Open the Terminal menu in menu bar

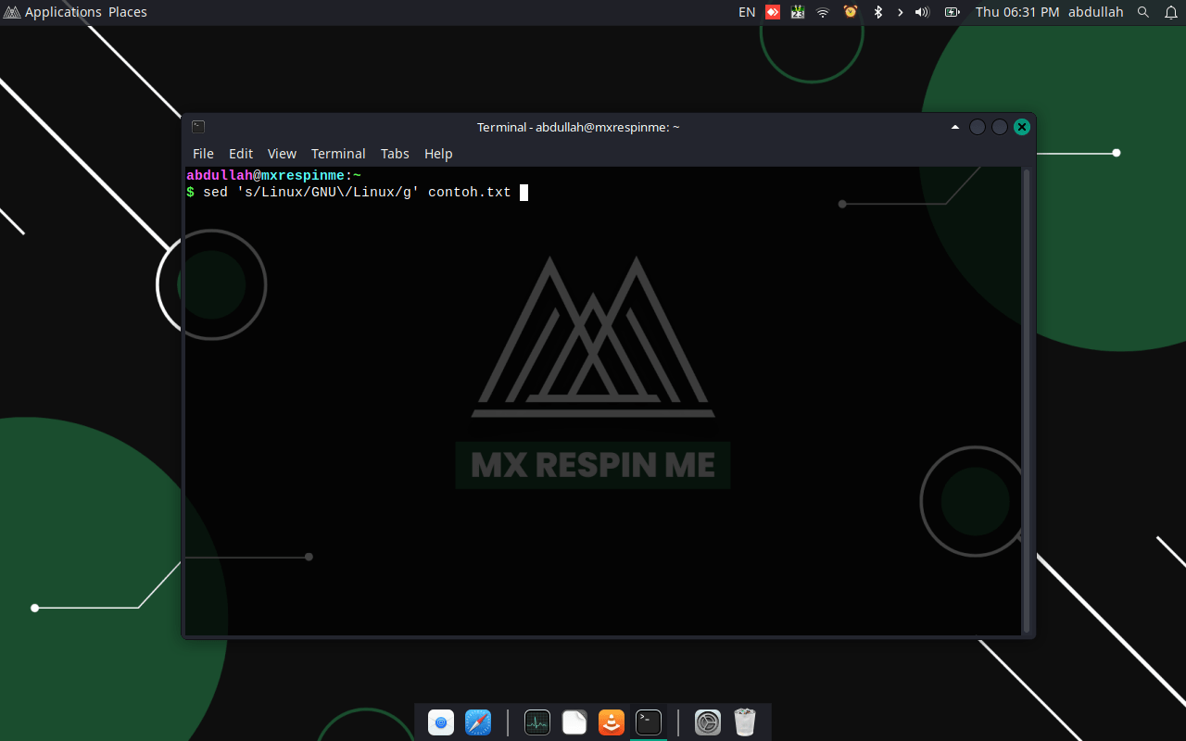click(x=338, y=154)
